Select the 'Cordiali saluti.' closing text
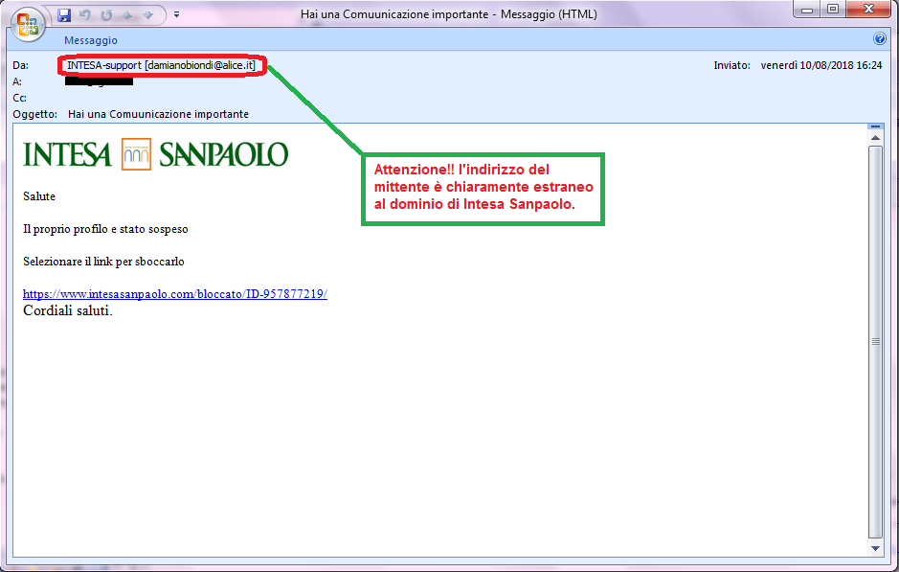899x572 pixels. click(68, 311)
